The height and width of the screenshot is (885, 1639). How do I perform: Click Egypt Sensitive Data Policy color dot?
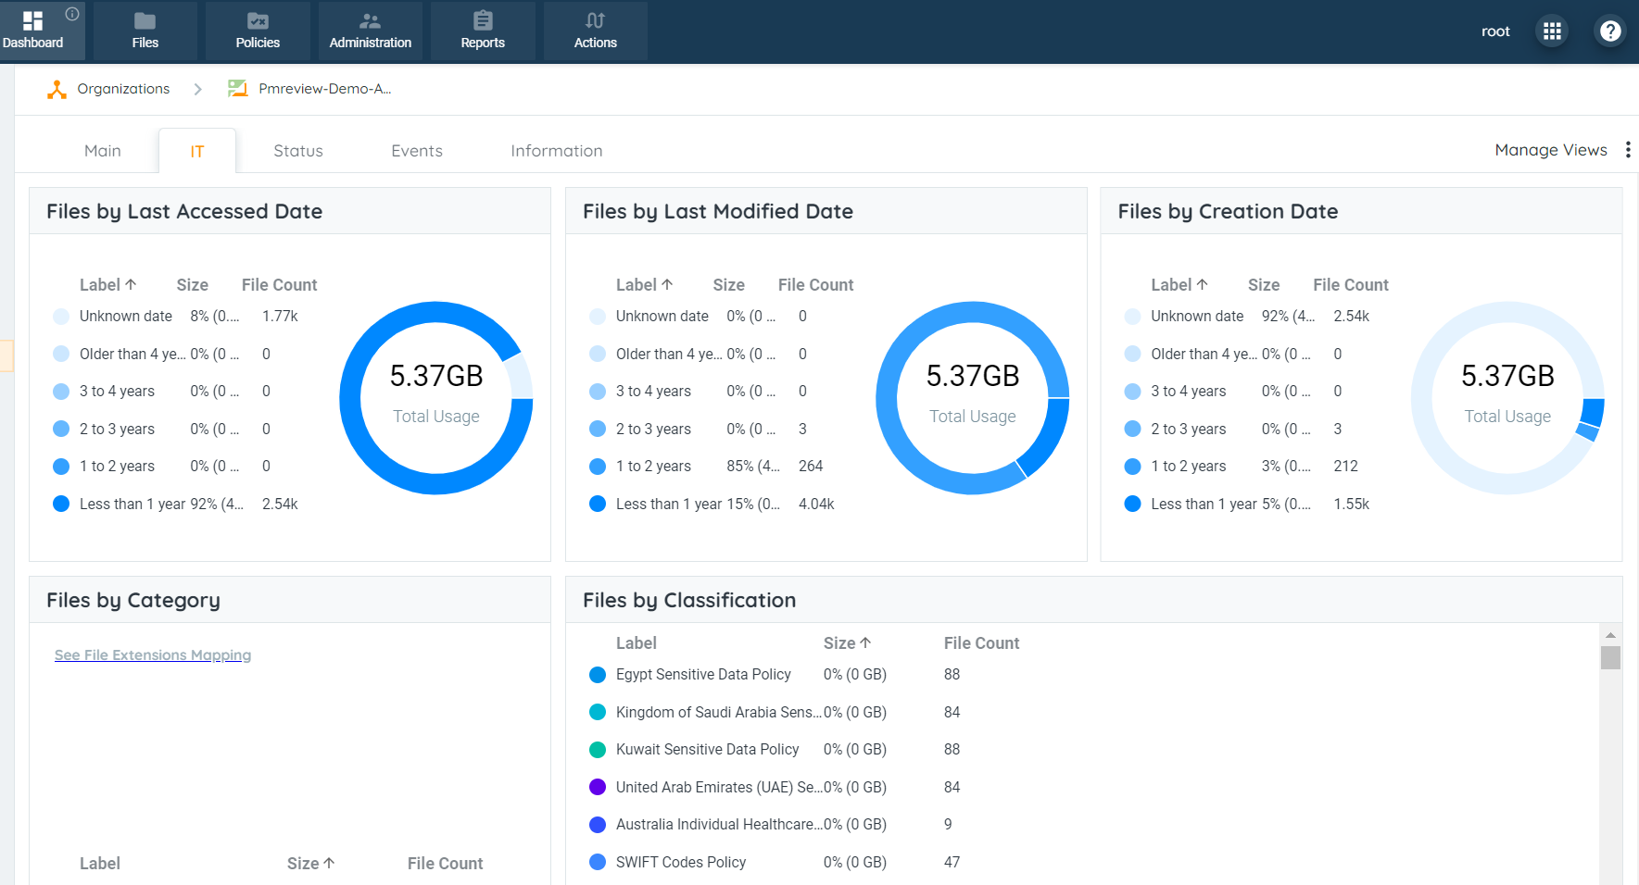[x=598, y=675]
